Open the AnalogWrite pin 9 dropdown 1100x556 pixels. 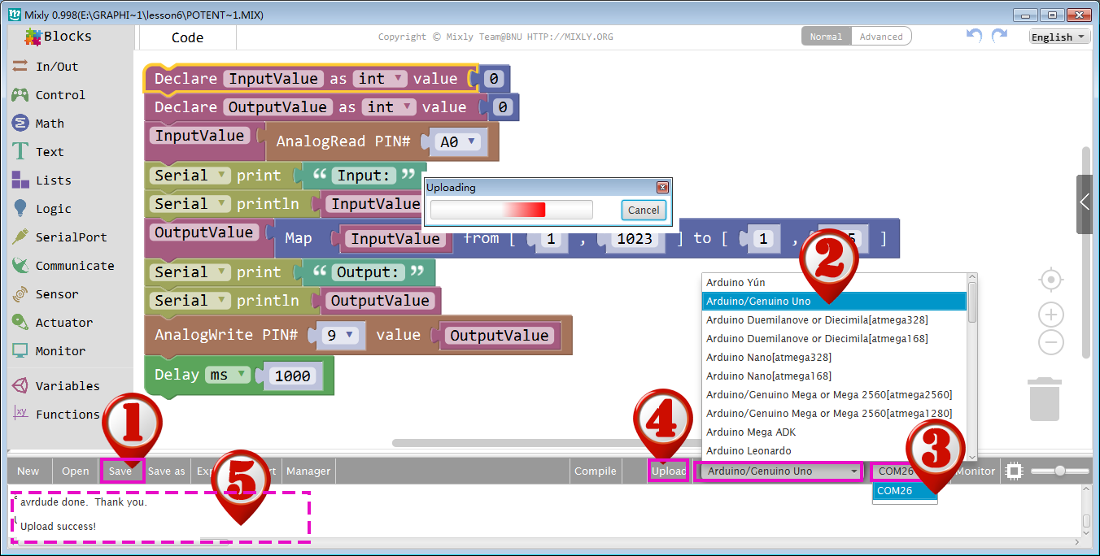[338, 335]
